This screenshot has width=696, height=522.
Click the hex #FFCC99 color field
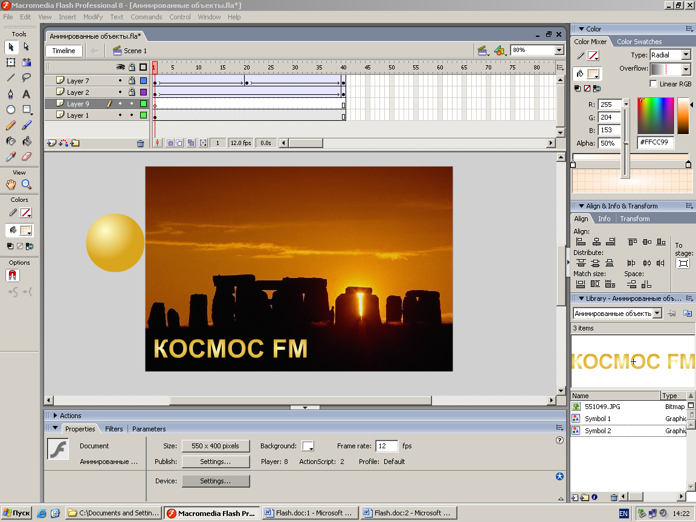tap(656, 142)
